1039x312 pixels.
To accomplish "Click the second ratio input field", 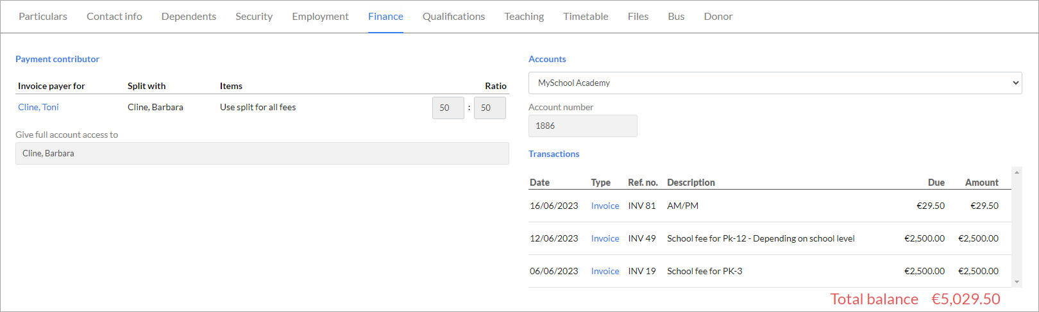I will (x=490, y=108).
